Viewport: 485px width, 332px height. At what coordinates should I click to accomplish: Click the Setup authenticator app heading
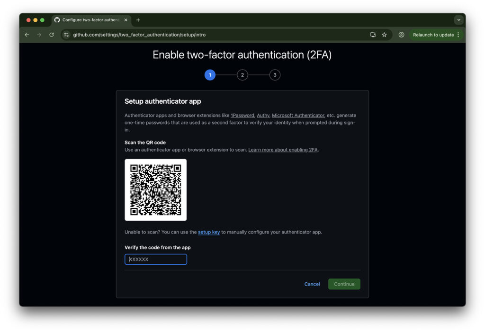pos(163,101)
